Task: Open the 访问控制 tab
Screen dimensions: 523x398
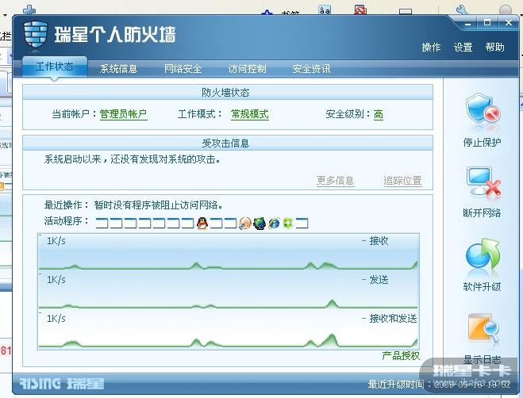Action: (x=247, y=69)
